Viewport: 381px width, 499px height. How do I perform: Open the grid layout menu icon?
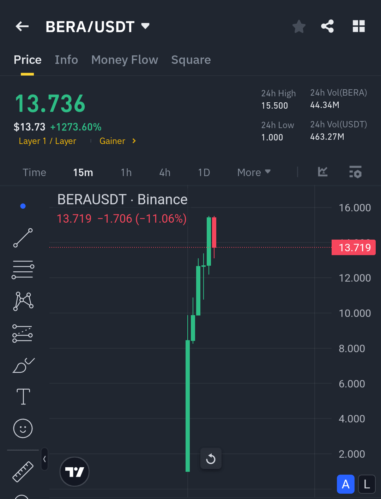click(359, 26)
